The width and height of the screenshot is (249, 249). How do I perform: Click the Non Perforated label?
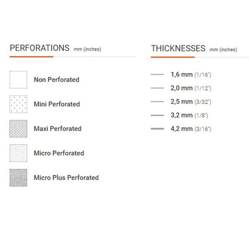(56, 80)
